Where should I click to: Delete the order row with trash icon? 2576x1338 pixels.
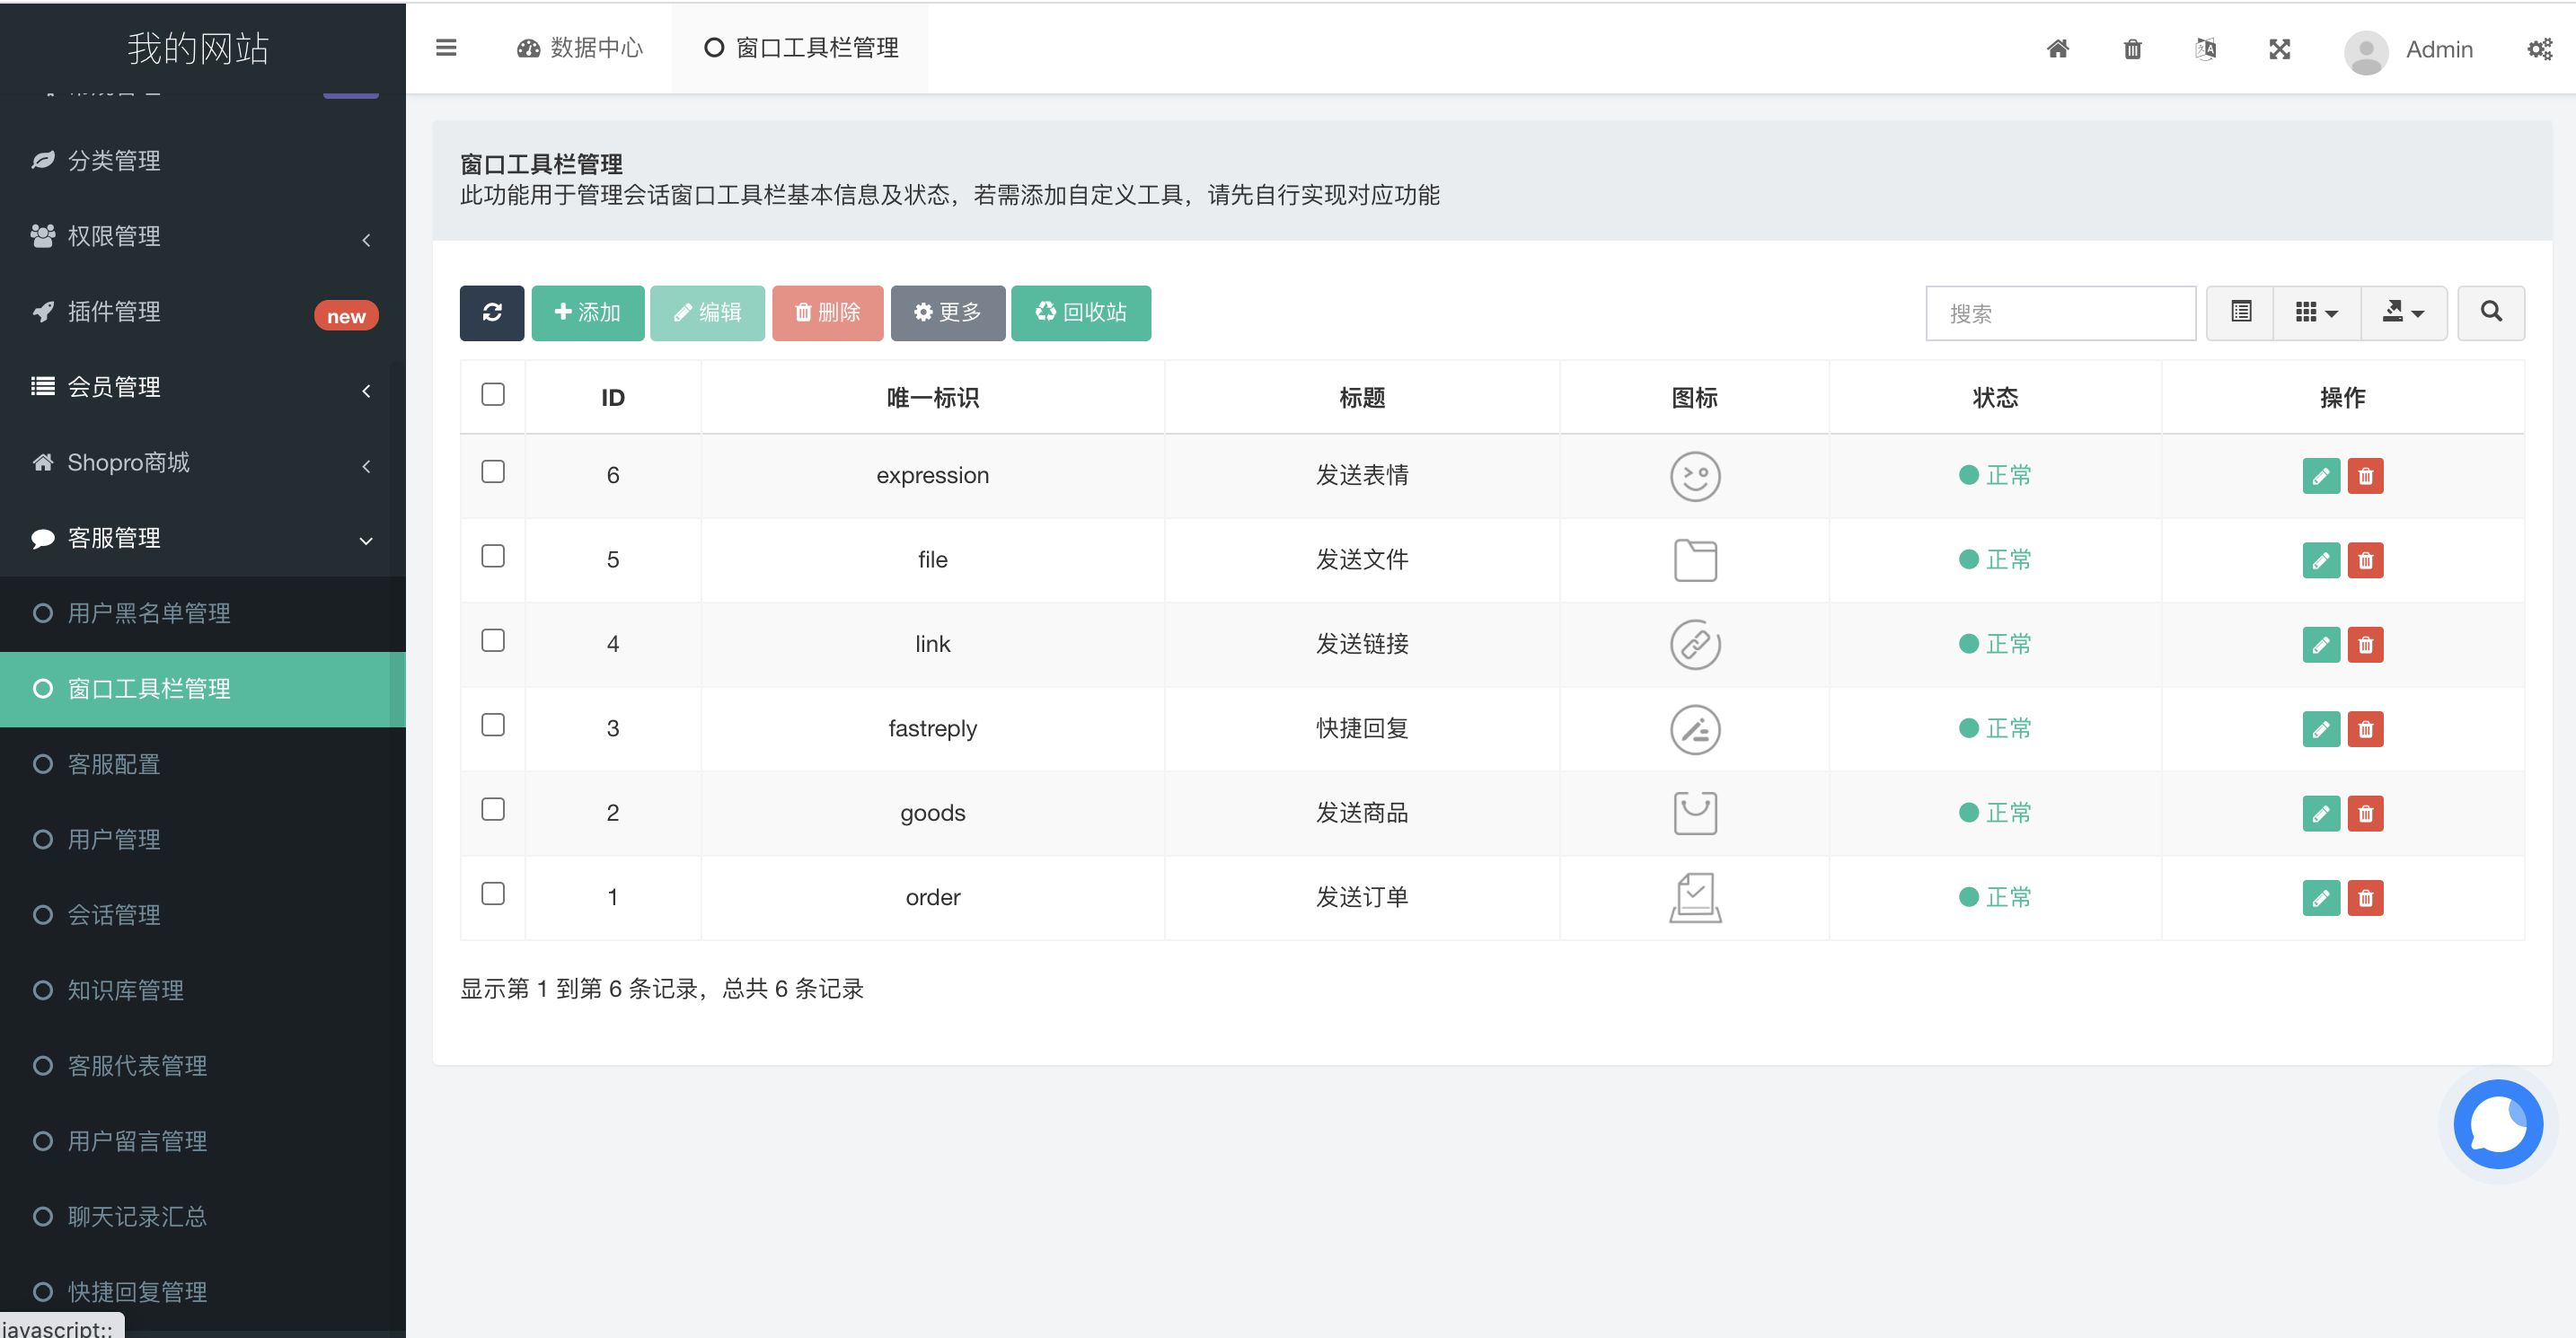pyautogui.click(x=2365, y=898)
